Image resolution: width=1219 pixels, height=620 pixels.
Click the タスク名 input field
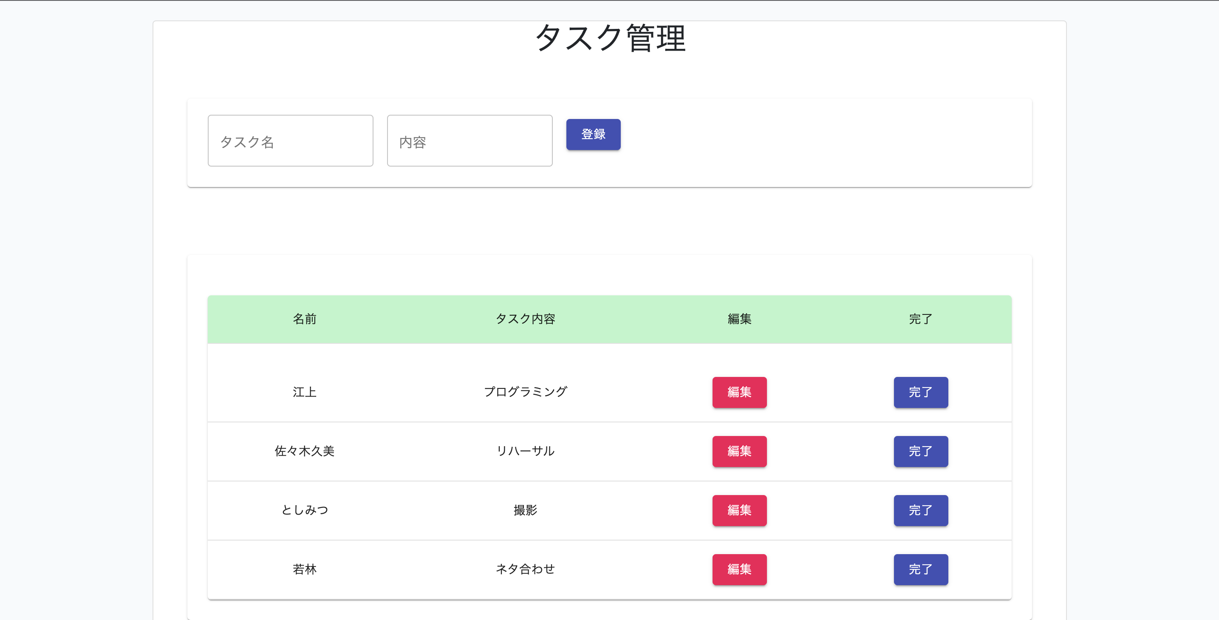point(290,141)
